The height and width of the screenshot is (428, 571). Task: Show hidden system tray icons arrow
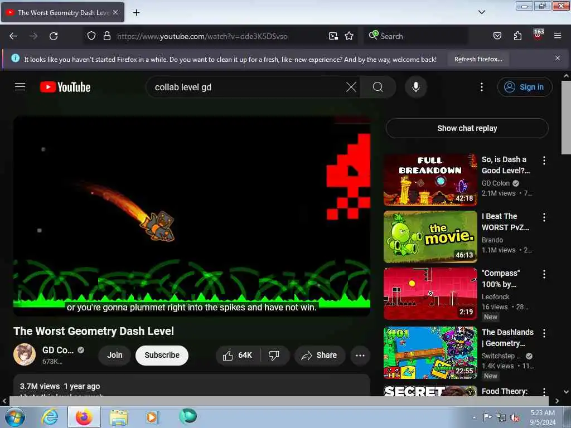click(x=474, y=417)
